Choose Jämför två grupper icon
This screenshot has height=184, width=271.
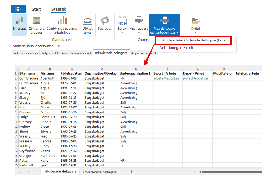(x=36, y=20)
